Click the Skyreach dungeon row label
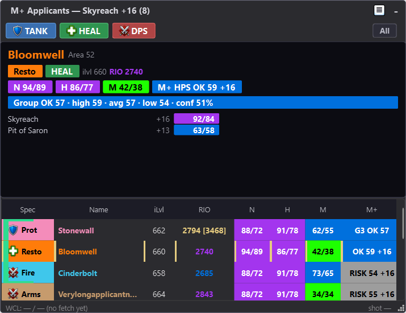Viewport: 406px width, 313px height. (23, 119)
